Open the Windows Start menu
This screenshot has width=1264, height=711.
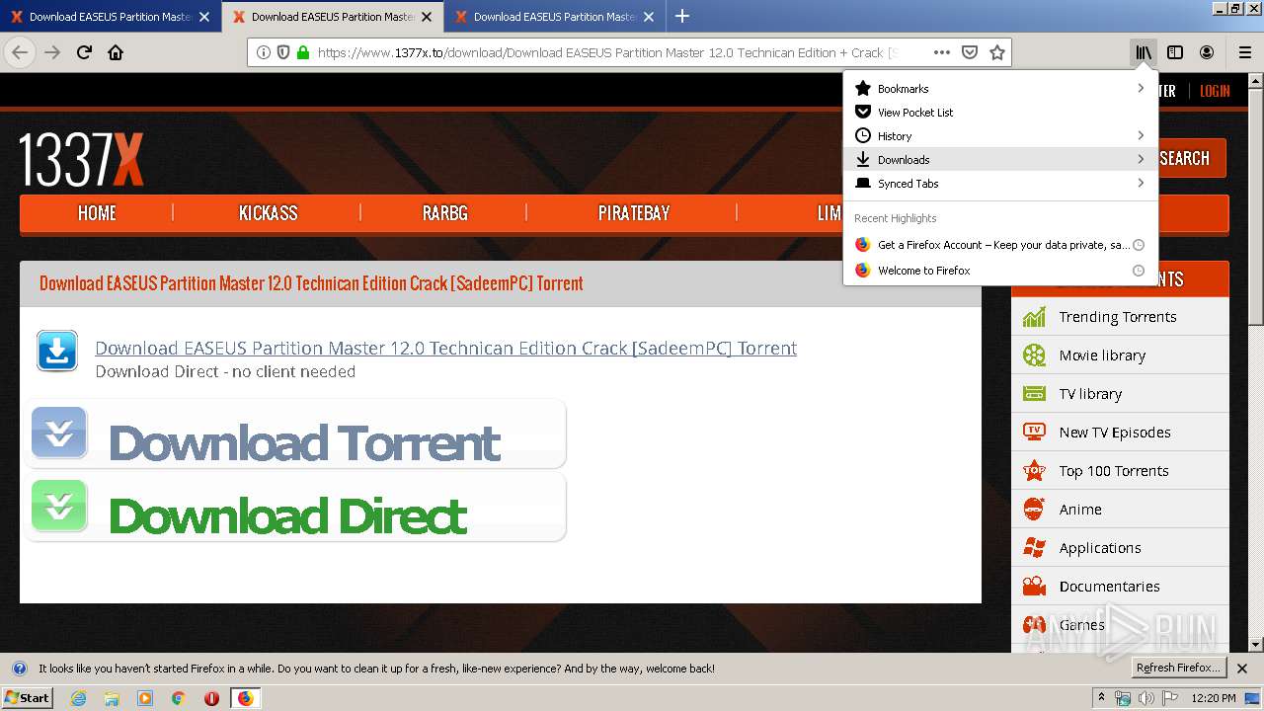[x=27, y=698]
